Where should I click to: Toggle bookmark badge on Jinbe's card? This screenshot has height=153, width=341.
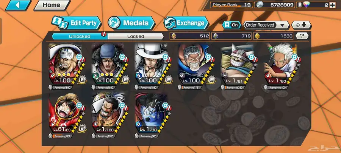[x=165, y=105]
